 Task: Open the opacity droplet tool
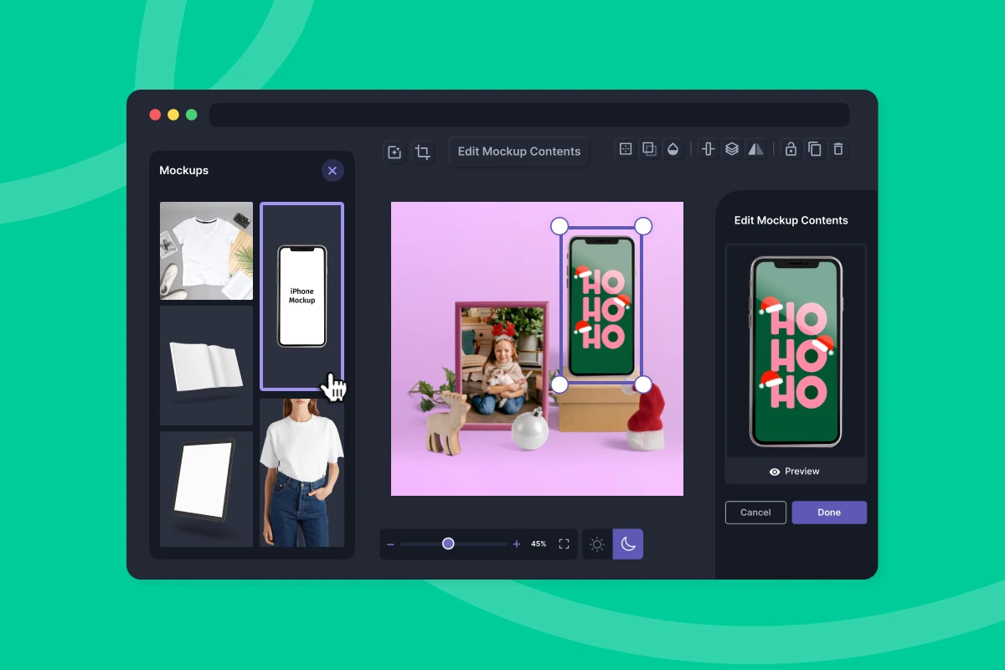[x=673, y=149]
